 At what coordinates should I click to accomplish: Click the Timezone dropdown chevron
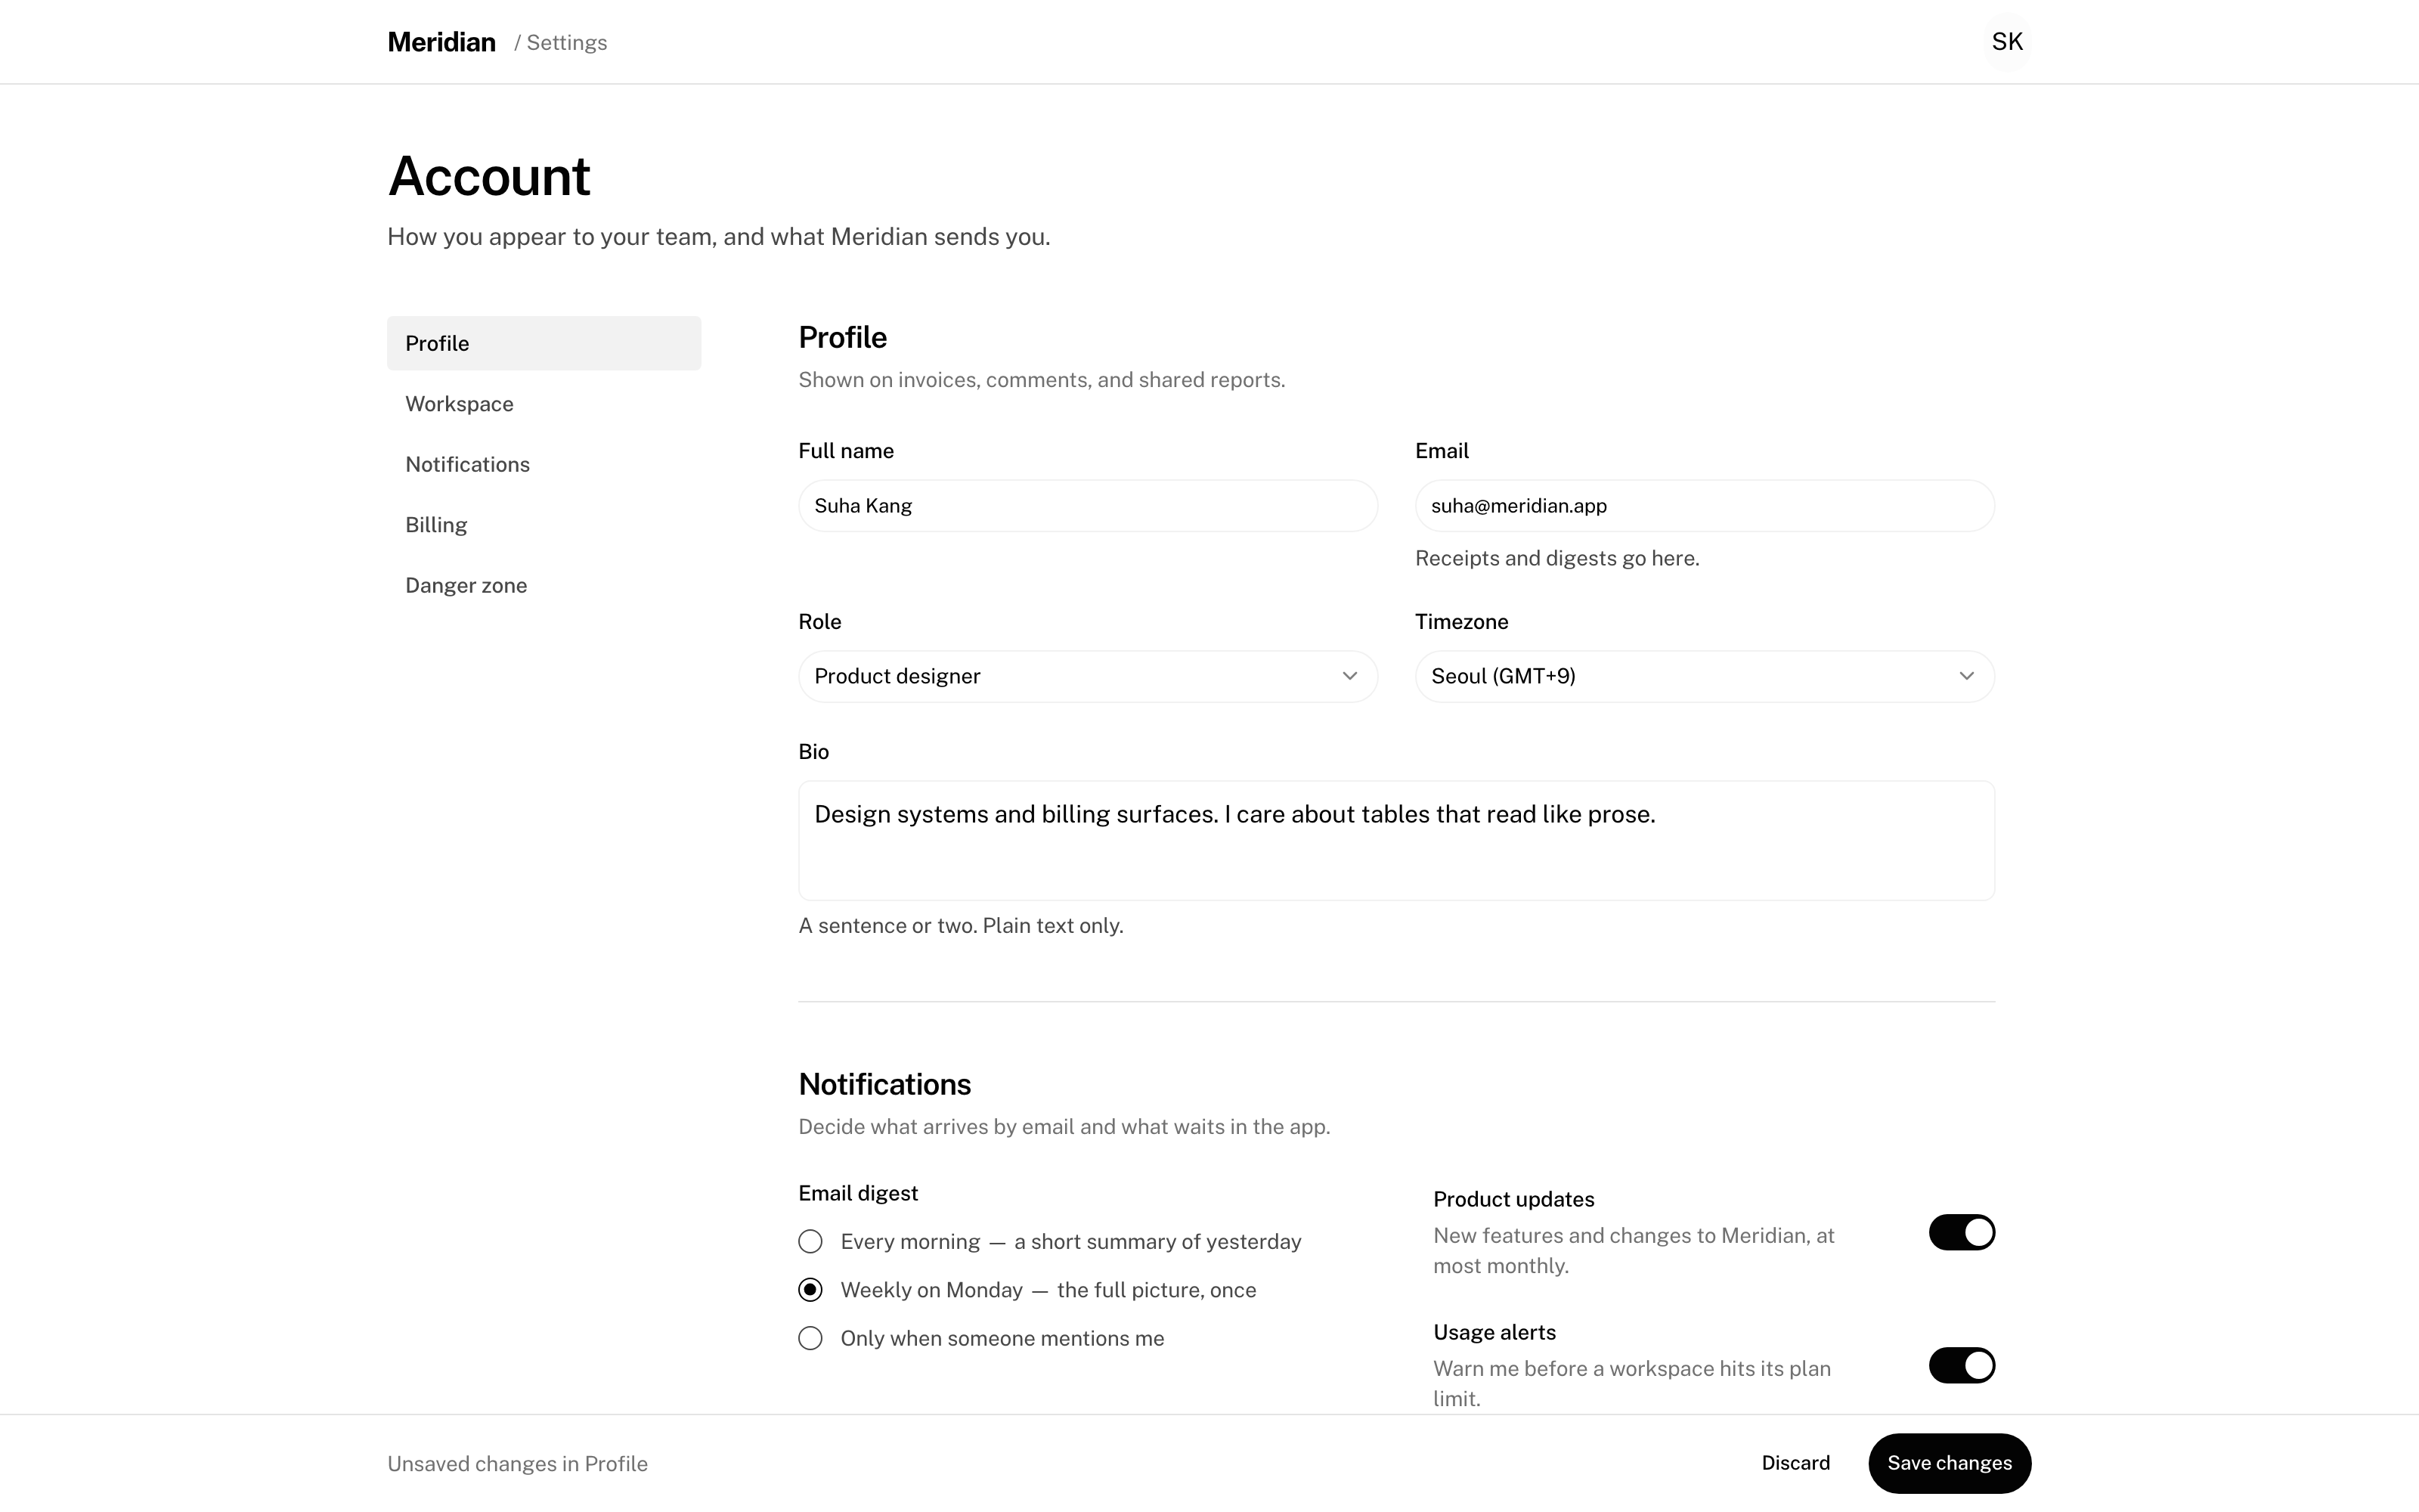point(1966,676)
